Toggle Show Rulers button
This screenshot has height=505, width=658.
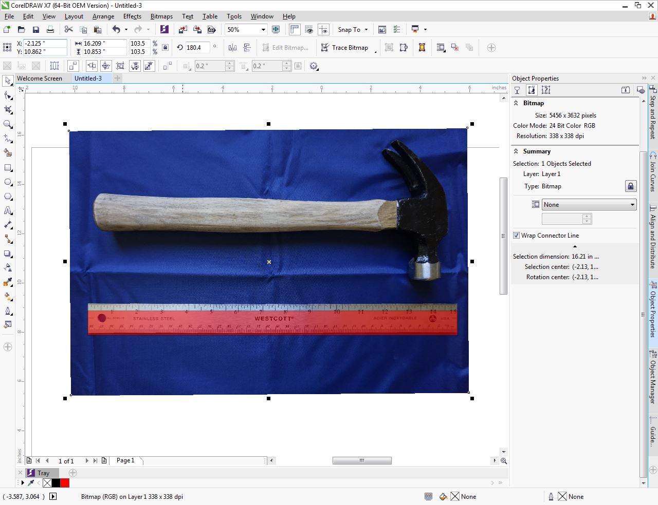[295, 30]
